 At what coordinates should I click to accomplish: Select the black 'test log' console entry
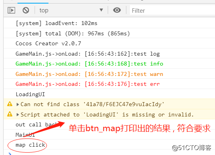87,54
